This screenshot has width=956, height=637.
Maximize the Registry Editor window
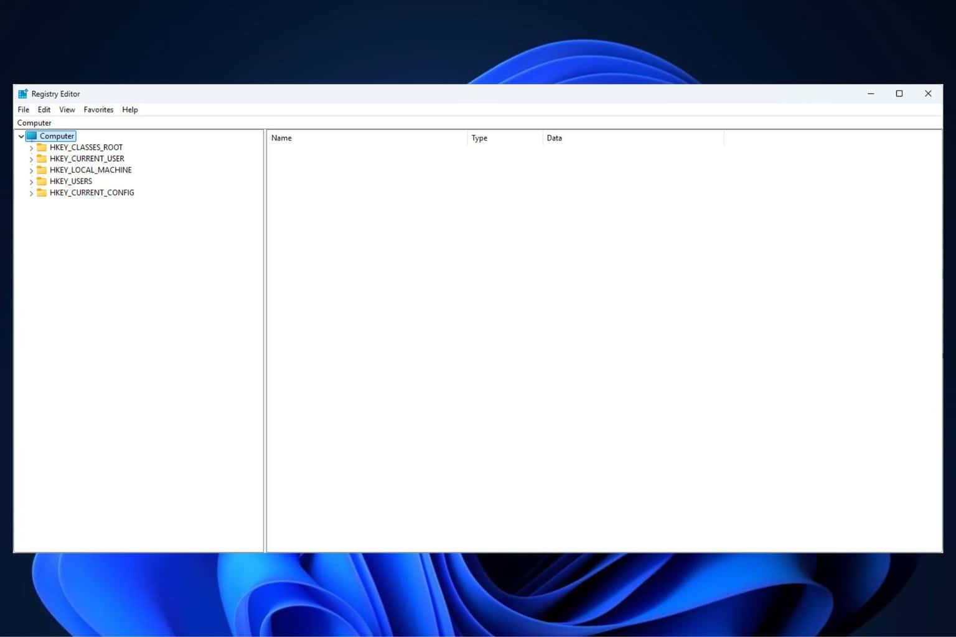pos(899,94)
